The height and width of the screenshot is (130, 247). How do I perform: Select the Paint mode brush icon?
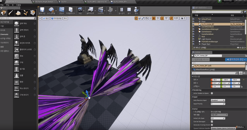(11, 13)
